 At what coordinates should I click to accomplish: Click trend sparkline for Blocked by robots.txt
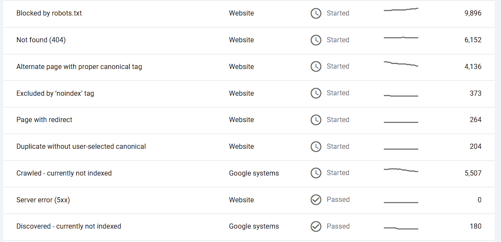point(401,9)
